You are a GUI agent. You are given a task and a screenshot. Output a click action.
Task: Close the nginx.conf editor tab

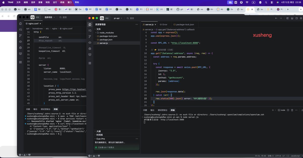pos(41,23)
